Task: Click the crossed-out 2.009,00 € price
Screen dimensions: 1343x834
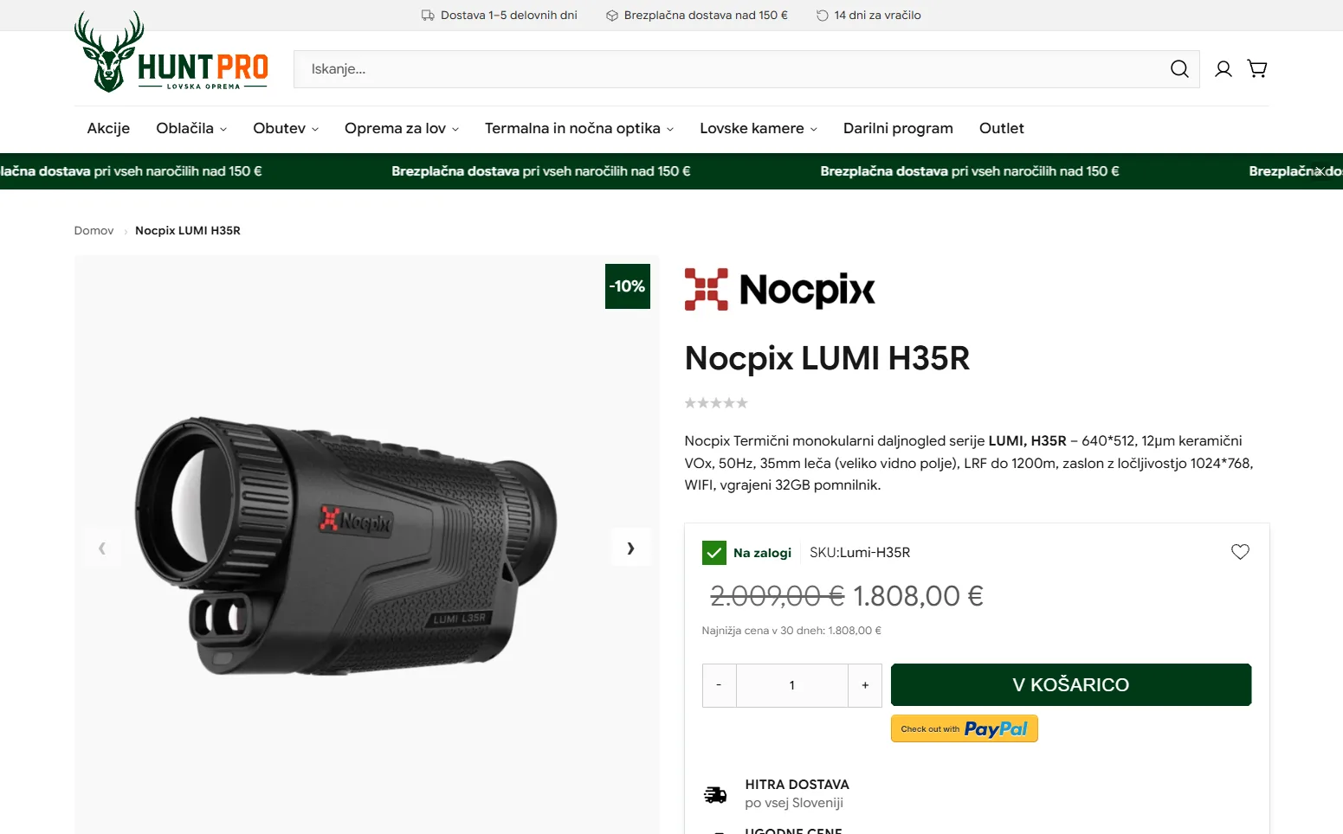Action: (x=777, y=596)
